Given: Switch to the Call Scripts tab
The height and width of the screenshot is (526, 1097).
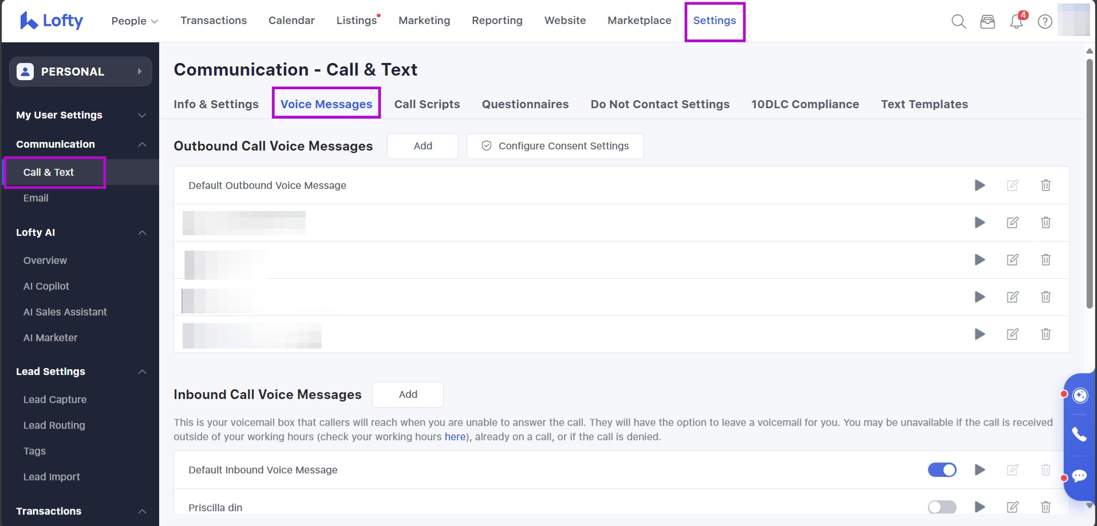Looking at the screenshot, I should click(x=427, y=104).
